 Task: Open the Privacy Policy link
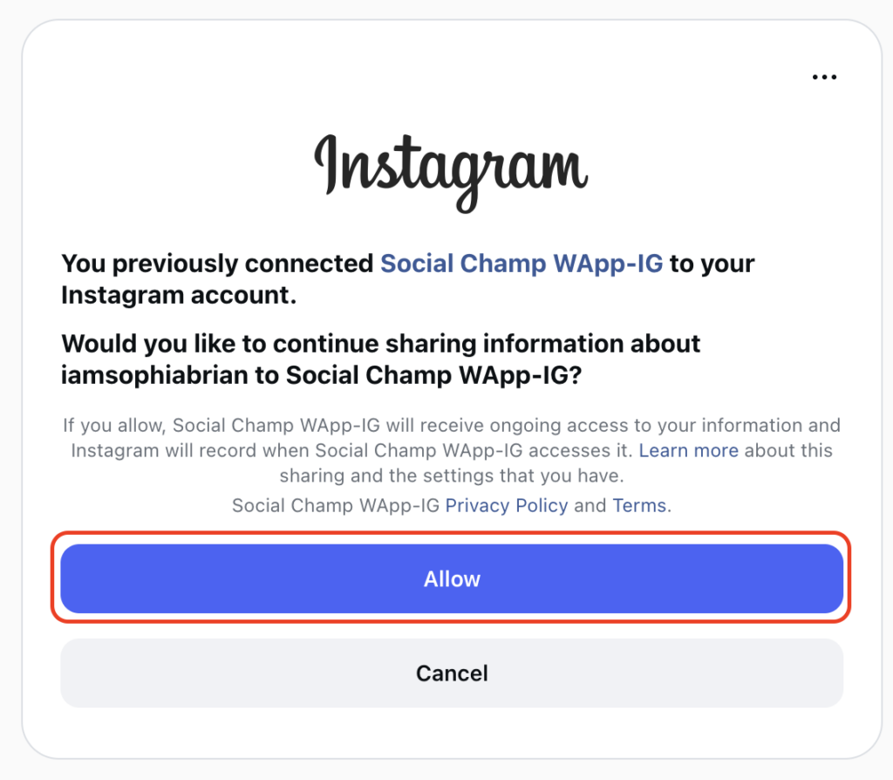[507, 505]
